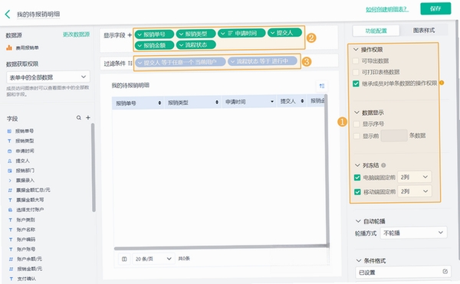460x284 pixels.
Task: Click the plus icon in the 字段 header
Action: (87, 117)
